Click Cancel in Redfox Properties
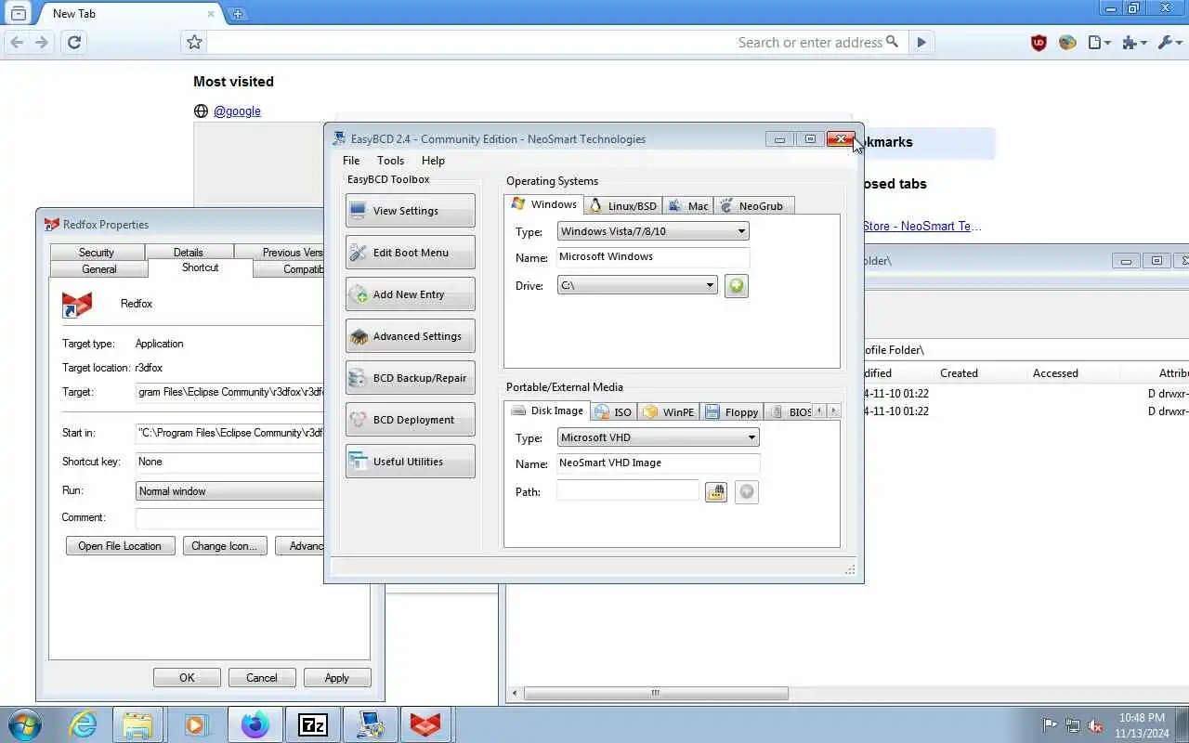The height and width of the screenshot is (743, 1189). 262,678
